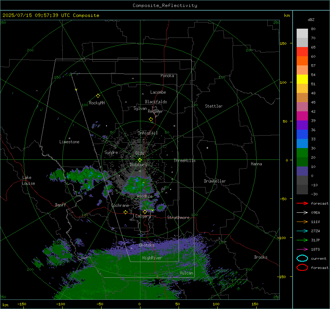
Task: Click the Vulcan city label
Action: click(x=187, y=273)
